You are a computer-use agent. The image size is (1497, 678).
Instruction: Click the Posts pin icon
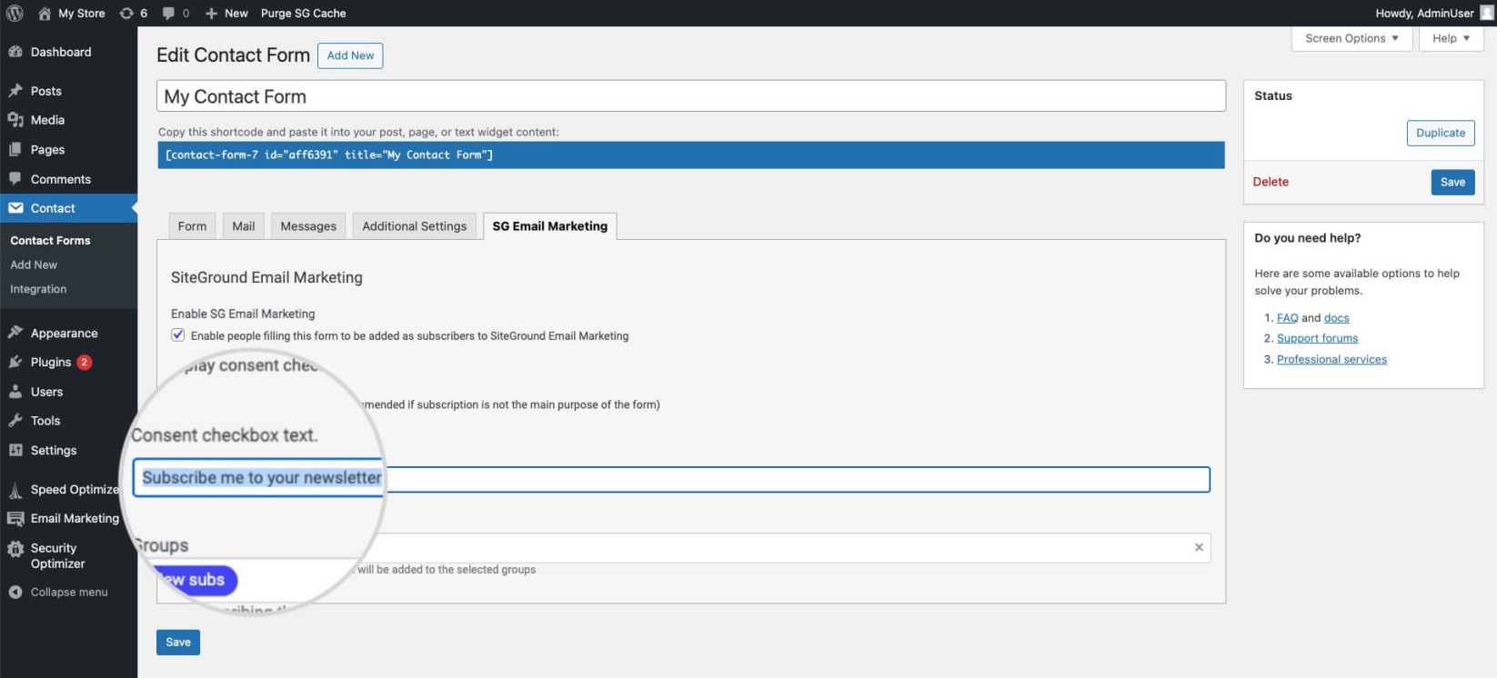click(x=15, y=91)
